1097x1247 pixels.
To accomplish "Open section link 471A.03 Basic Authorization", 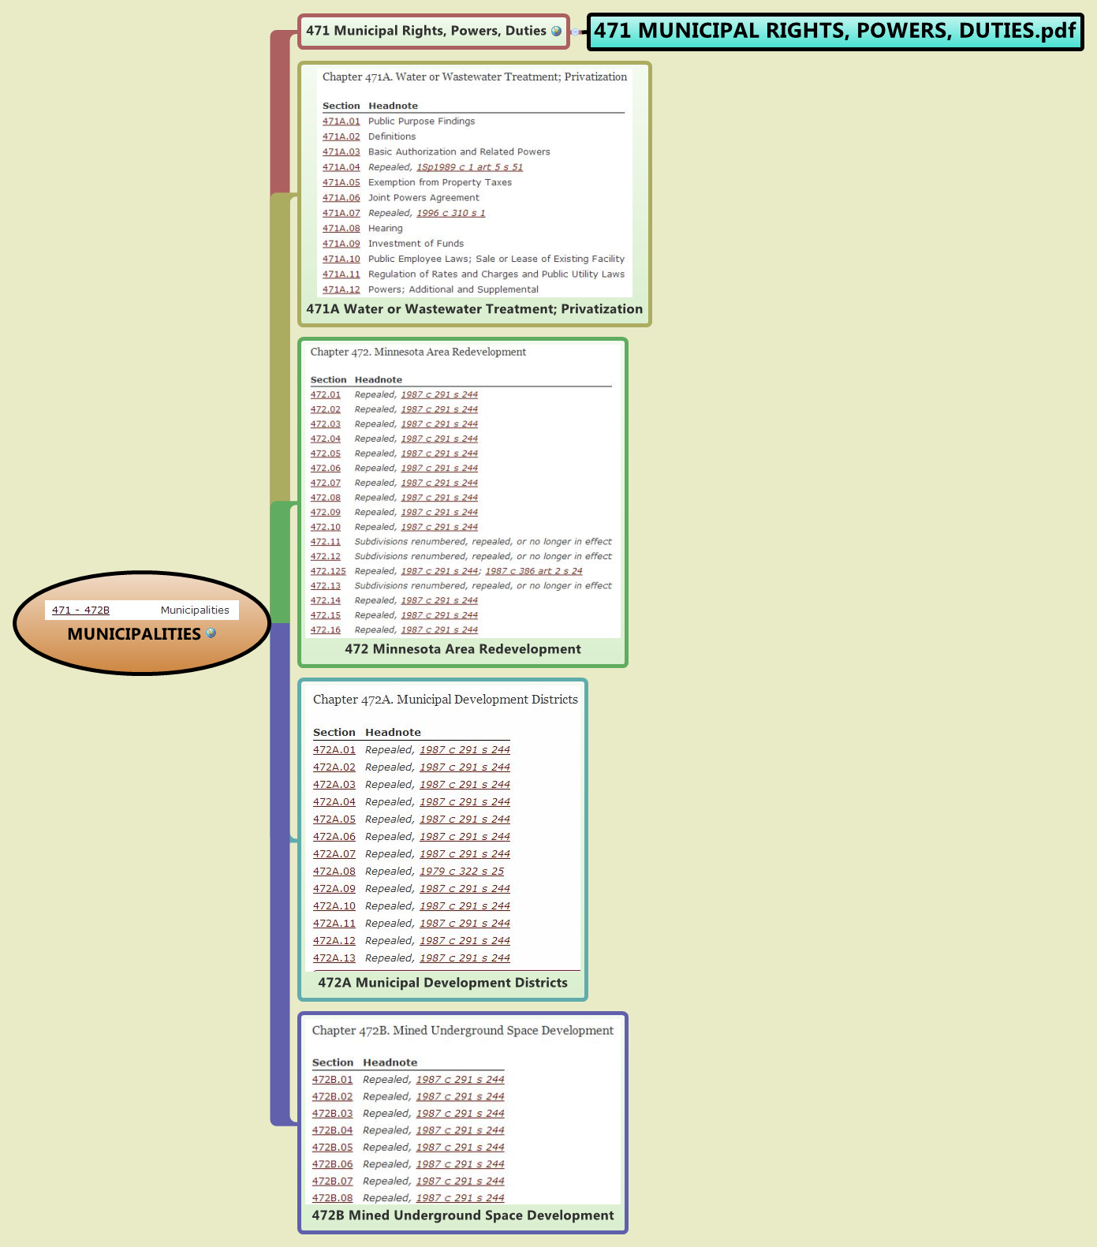I will [x=341, y=152].
